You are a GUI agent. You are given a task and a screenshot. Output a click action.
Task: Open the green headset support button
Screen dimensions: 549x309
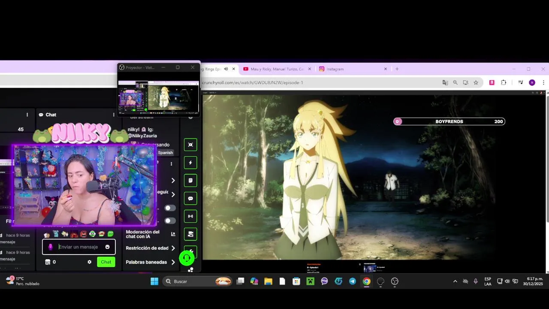click(x=187, y=258)
